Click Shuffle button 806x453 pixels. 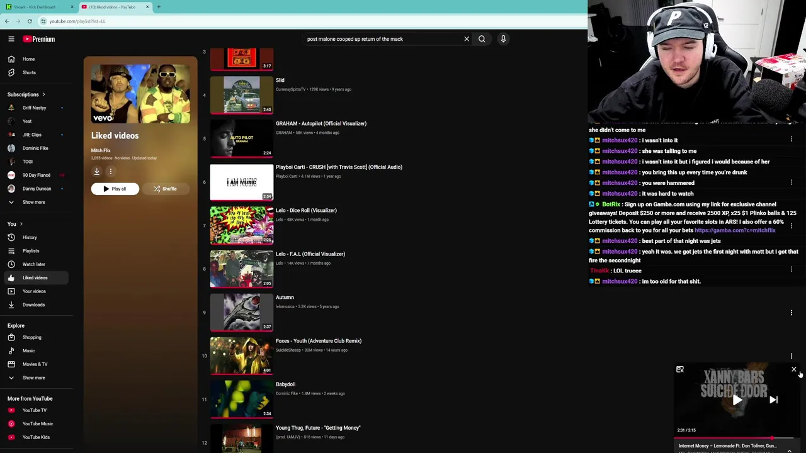[165, 189]
